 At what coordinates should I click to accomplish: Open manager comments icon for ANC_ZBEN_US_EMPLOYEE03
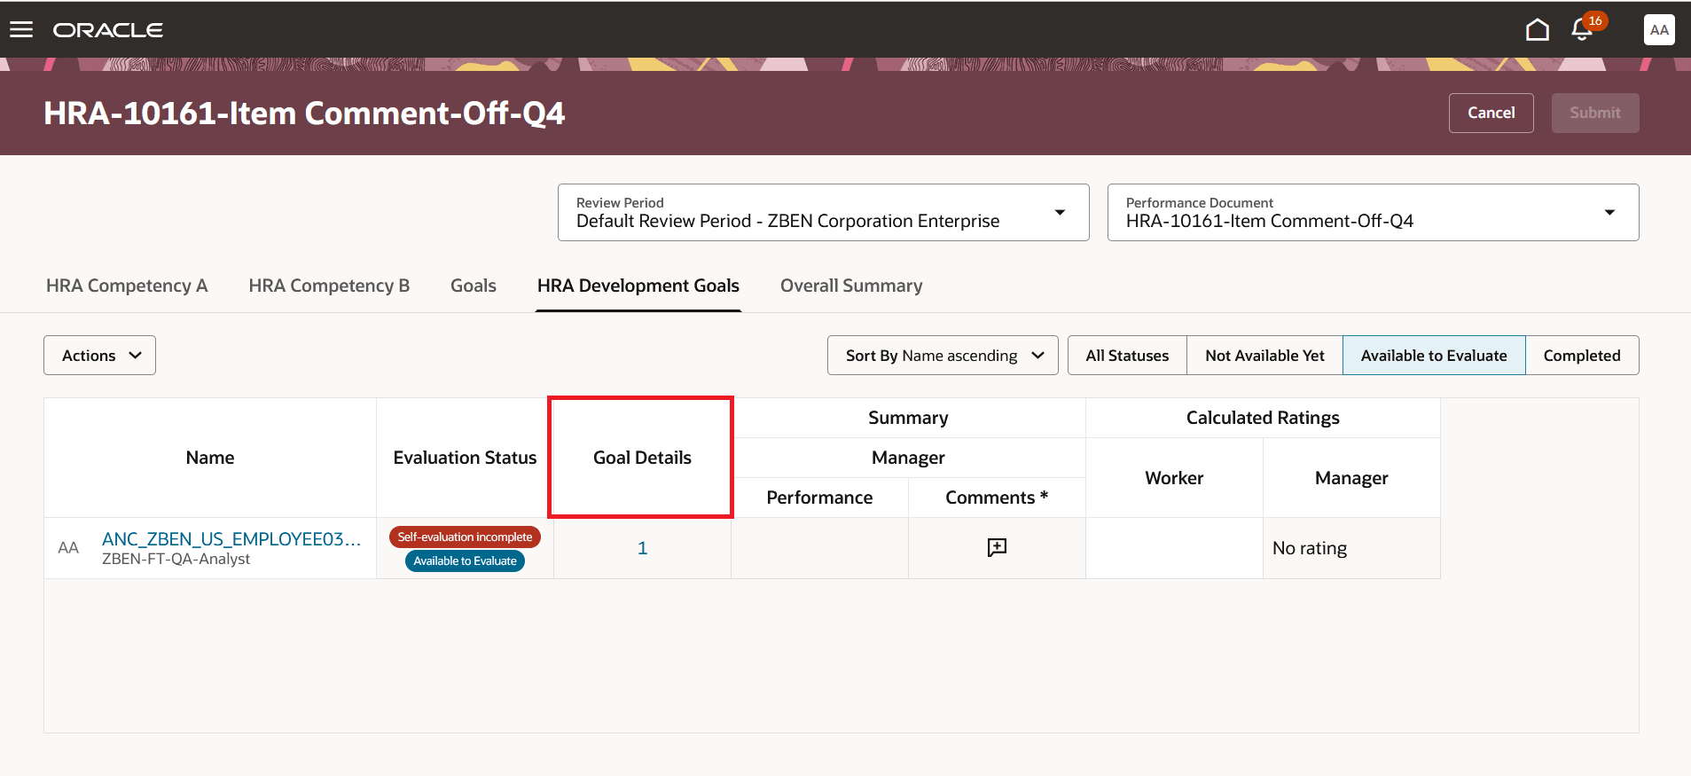tap(997, 547)
